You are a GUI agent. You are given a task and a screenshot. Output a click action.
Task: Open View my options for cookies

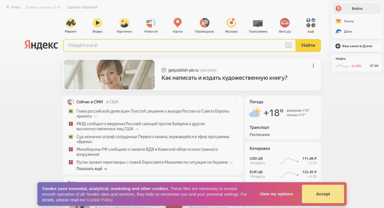pos(276,194)
